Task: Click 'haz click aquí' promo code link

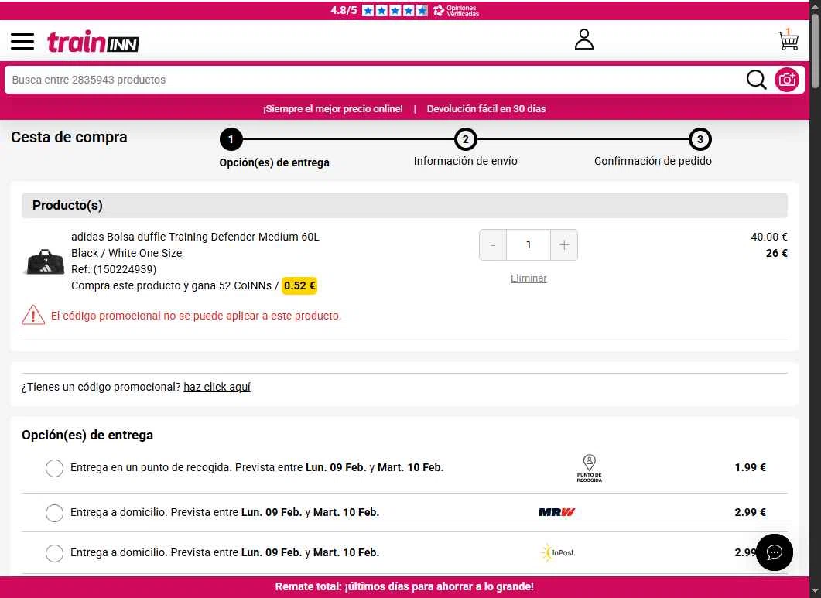Action: (x=217, y=387)
